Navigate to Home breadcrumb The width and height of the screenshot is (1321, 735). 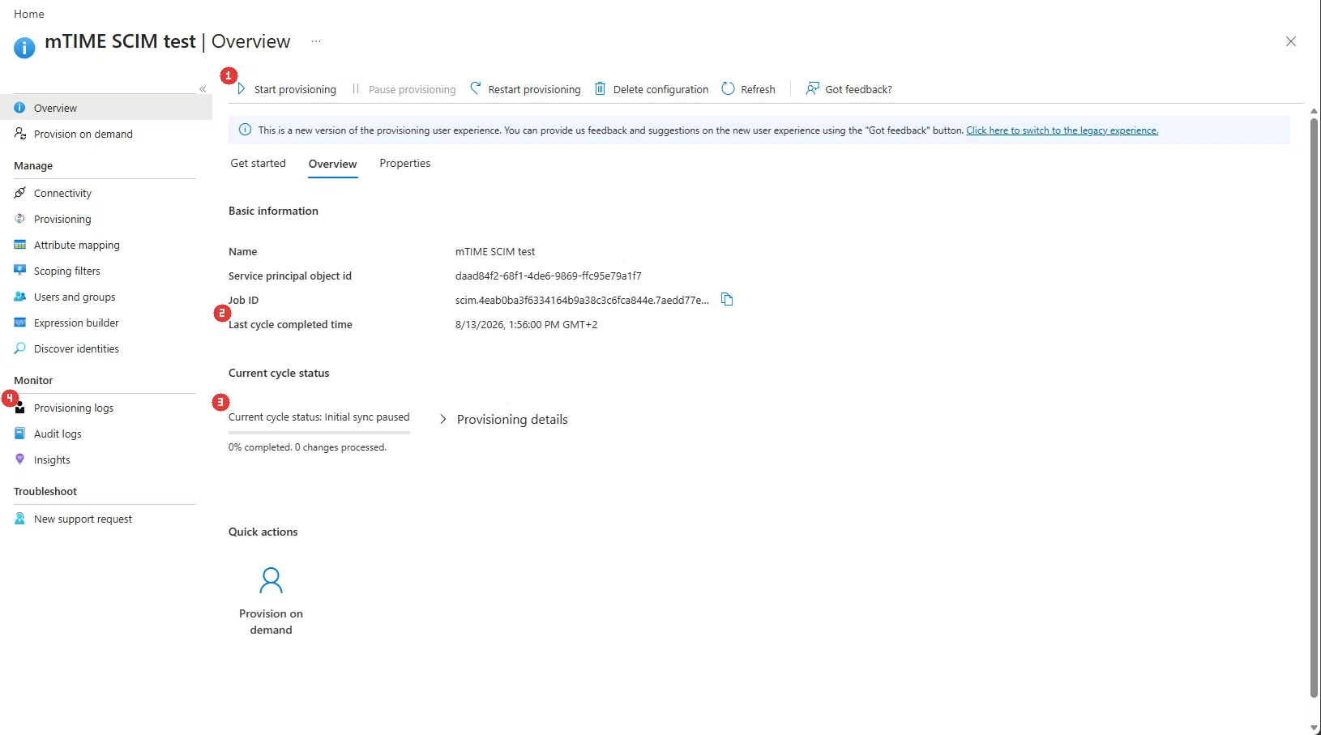coord(29,14)
